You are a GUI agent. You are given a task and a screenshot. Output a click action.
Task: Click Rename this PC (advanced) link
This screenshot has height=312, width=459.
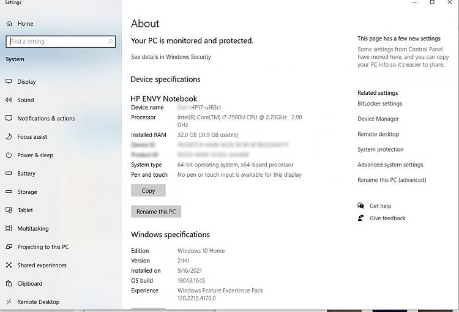coord(392,180)
